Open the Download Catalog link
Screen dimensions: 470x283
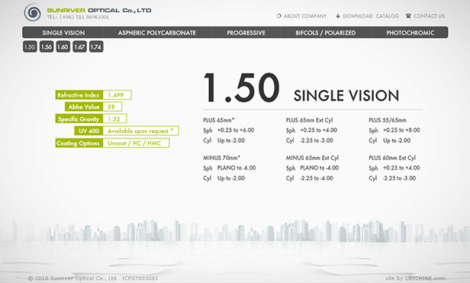click(x=371, y=16)
